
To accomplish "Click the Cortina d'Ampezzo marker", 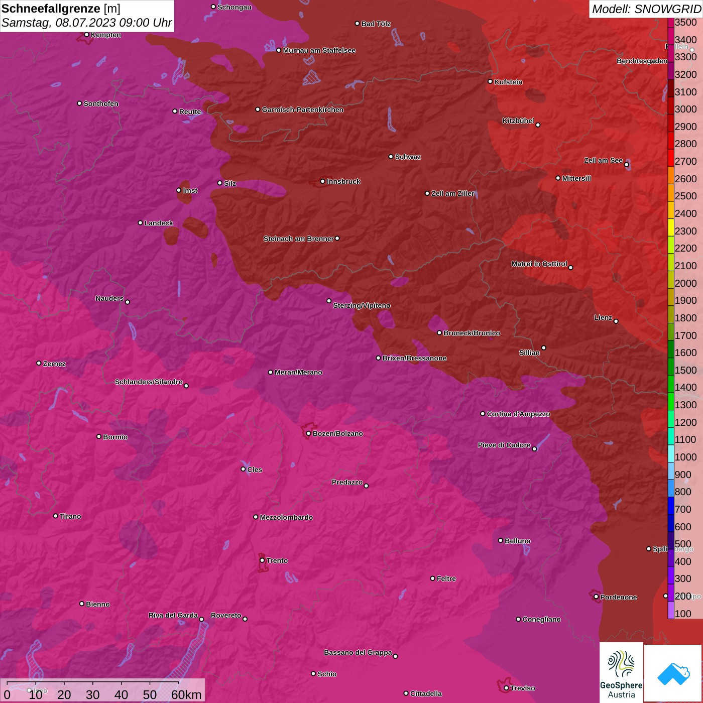I will (483, 414).
